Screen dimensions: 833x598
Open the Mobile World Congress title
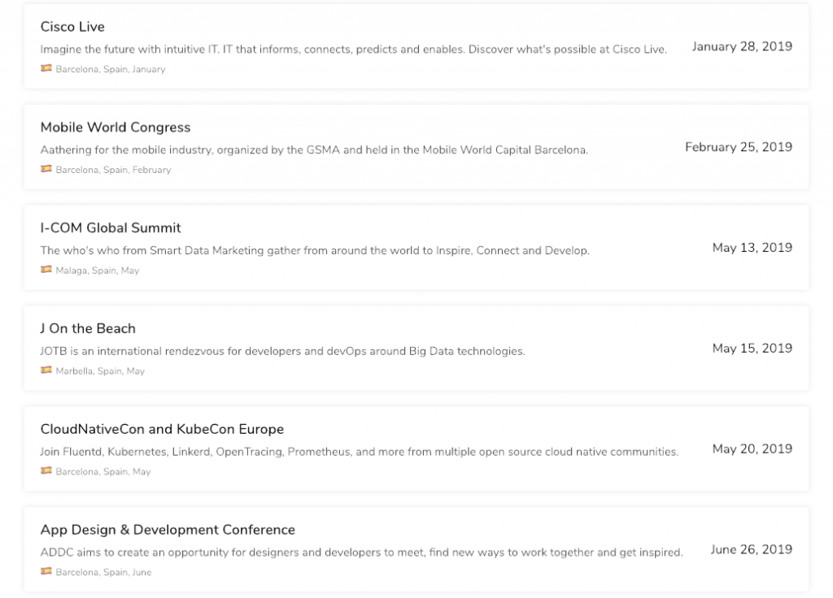(116, 128)
